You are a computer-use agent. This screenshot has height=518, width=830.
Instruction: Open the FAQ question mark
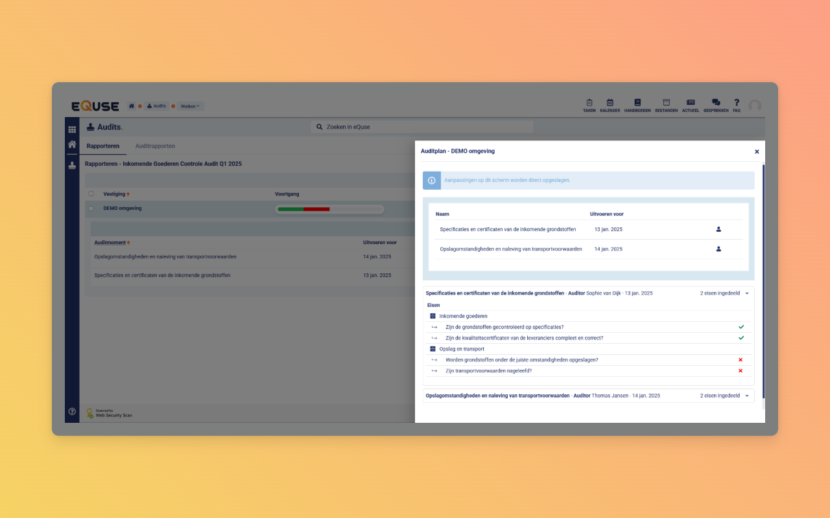(x=737, y=106)
